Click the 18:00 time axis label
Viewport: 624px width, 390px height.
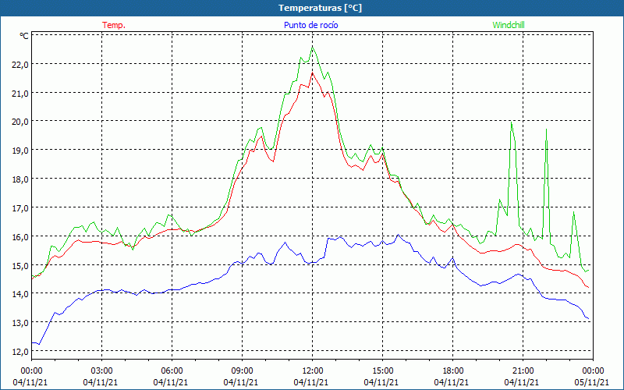coord(453,370)
